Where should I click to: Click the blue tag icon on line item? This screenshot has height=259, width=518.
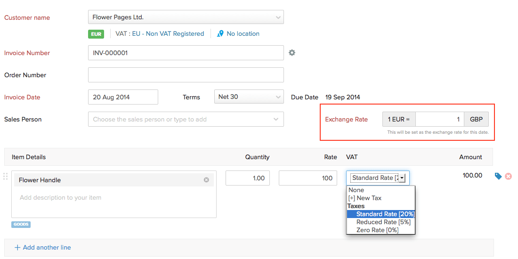click(x=498, y=176)
